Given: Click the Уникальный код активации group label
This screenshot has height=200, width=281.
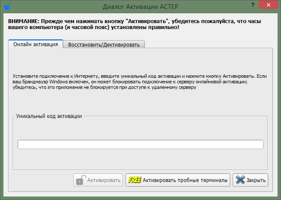Looking at the screenshot, I should pyautogui.click(x=49, y=116).
